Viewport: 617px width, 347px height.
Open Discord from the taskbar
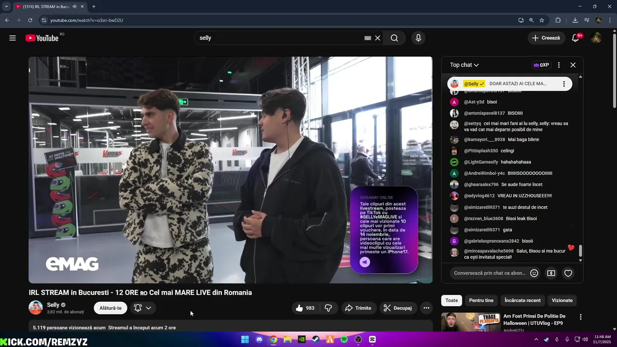(x=259, y=339)
